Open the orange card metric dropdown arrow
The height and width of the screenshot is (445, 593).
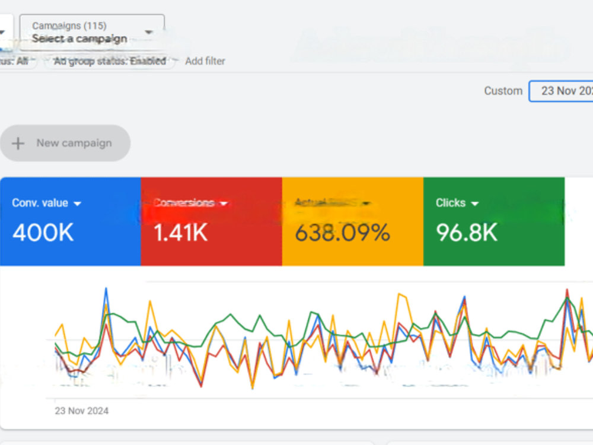(366, 204)
